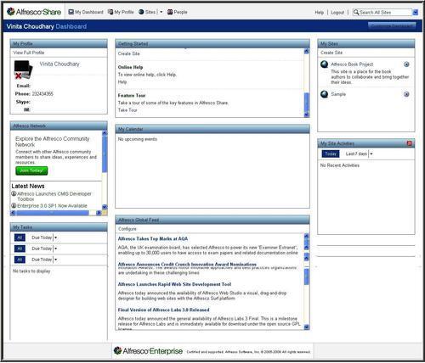Image resolution: width=425 pixels, height=363 pixels.
Task: Click the My Profile icon in header
Action: point(110,12)
